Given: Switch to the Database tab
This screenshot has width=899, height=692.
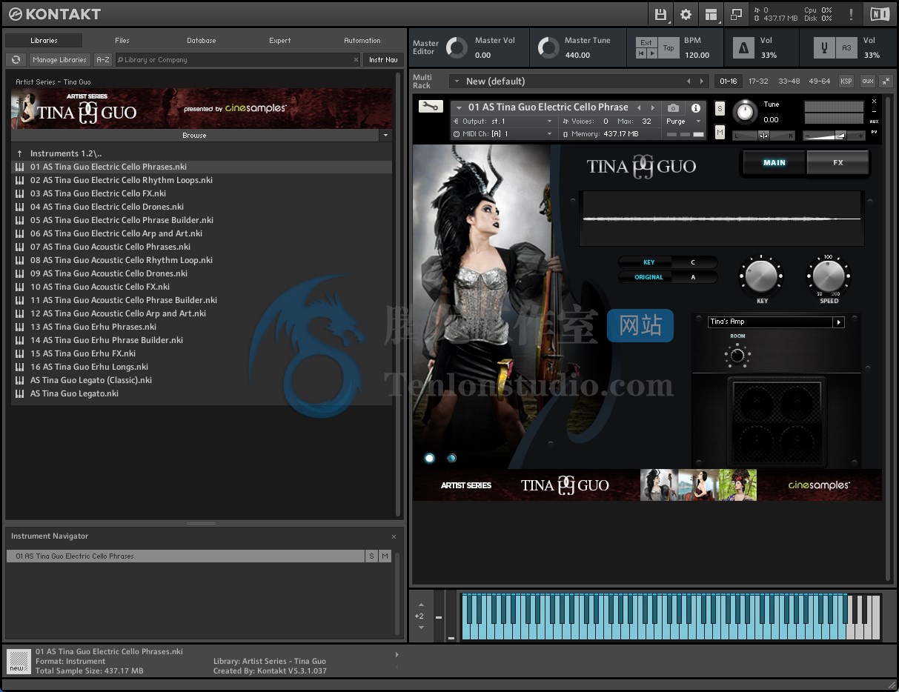Looking at the screenshot, I should (202, 41).
